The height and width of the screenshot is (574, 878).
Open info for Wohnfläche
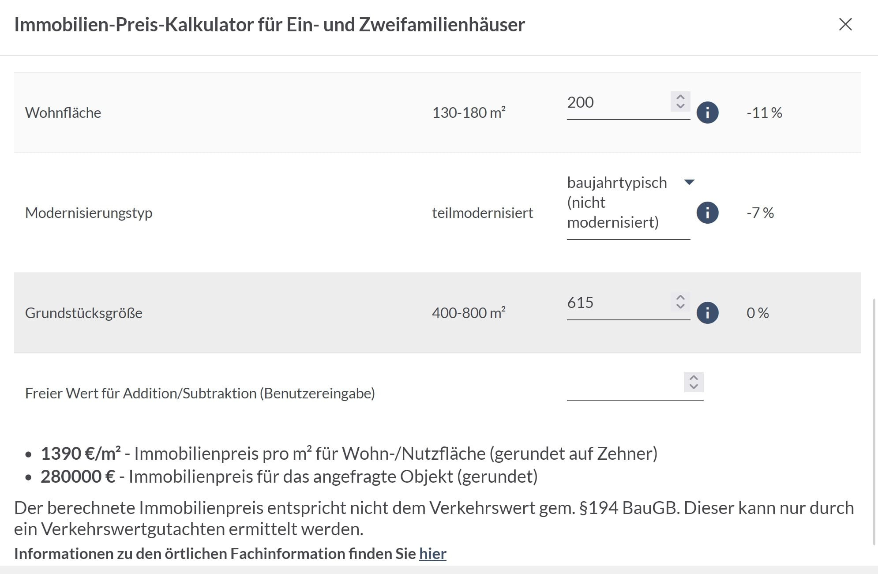[x=707, y=113]
